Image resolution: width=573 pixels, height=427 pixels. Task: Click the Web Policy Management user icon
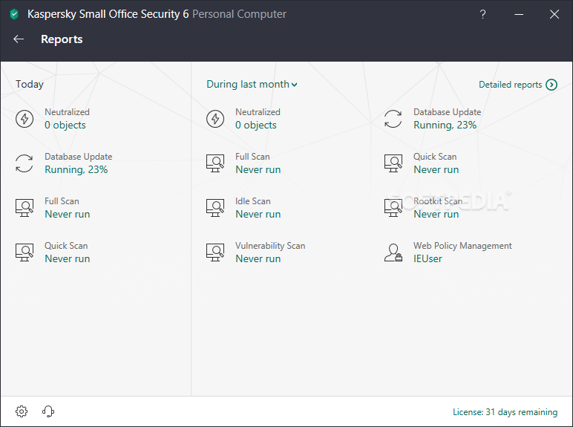click(393, 252)
